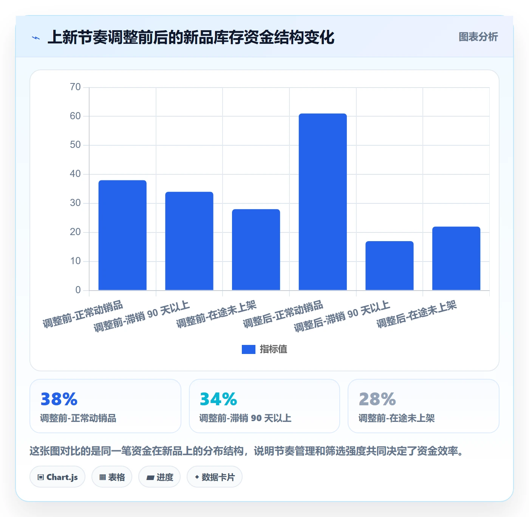Click the 进度 tag chip
This screenshot has width=529, height=517.
click(159, 477)
